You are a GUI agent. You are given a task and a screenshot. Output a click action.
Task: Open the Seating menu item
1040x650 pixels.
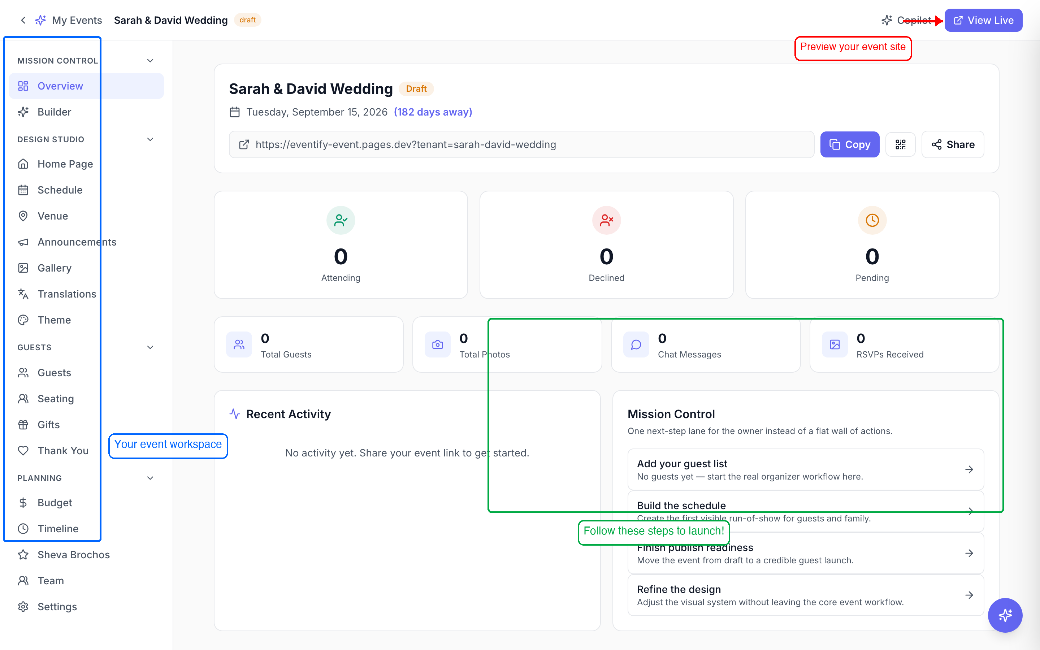56,399
